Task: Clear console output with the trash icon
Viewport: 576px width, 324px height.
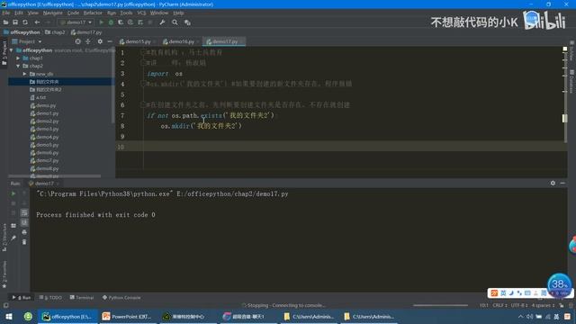Action: 24,242
